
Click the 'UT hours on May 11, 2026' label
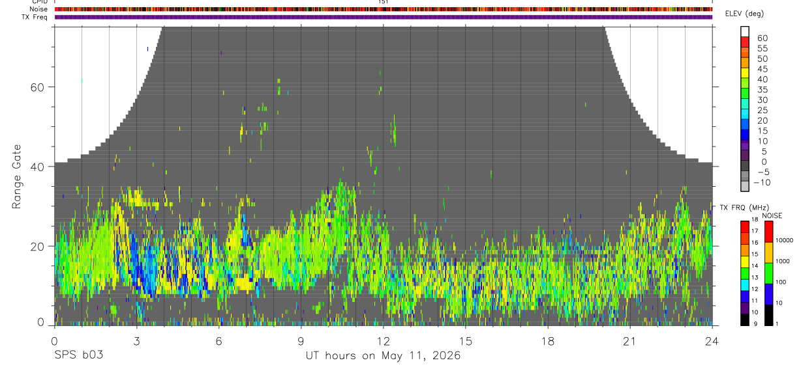click(x=383, y=356)
